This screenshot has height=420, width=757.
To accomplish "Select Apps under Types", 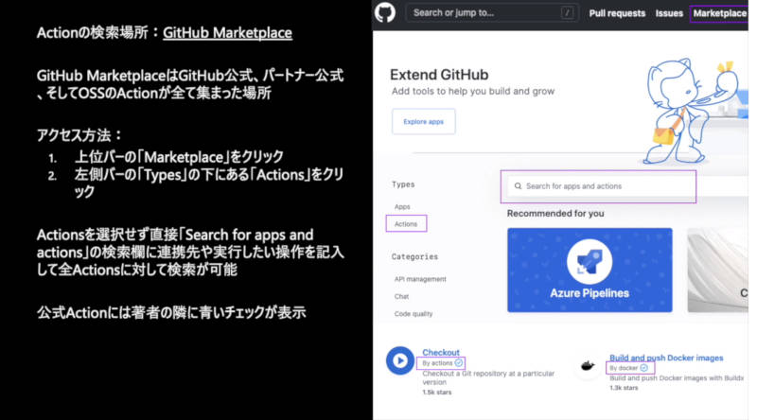I will pyautogui.click(x=402, y=206).
